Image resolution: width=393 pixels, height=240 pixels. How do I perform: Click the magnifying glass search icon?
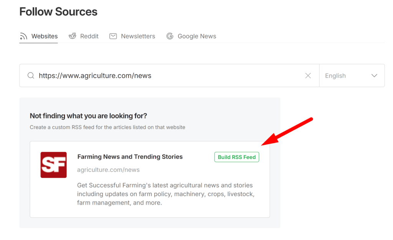point(31,75)
